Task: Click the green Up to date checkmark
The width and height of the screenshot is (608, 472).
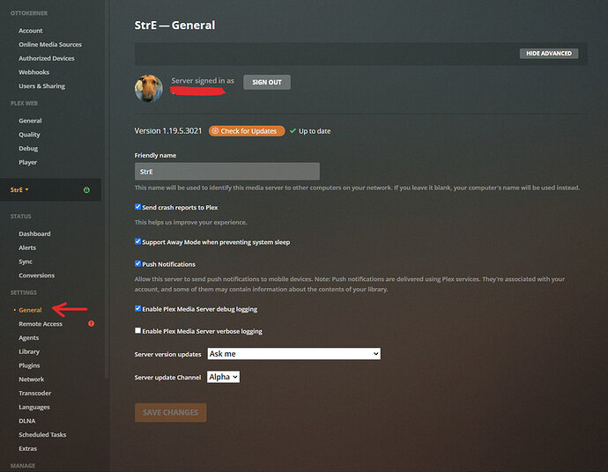Action: (x=293, y=131)
